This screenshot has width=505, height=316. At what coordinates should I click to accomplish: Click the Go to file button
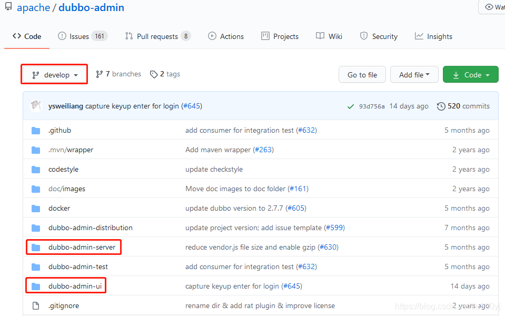click(362, 75)
